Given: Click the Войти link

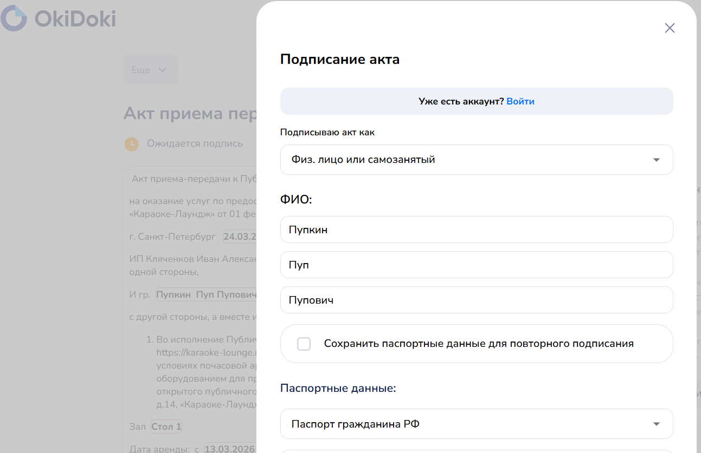Looking at the screenshot, I should [x=520, y=101].
